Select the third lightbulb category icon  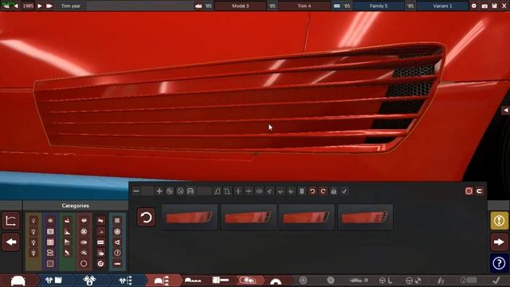(33, 242)
